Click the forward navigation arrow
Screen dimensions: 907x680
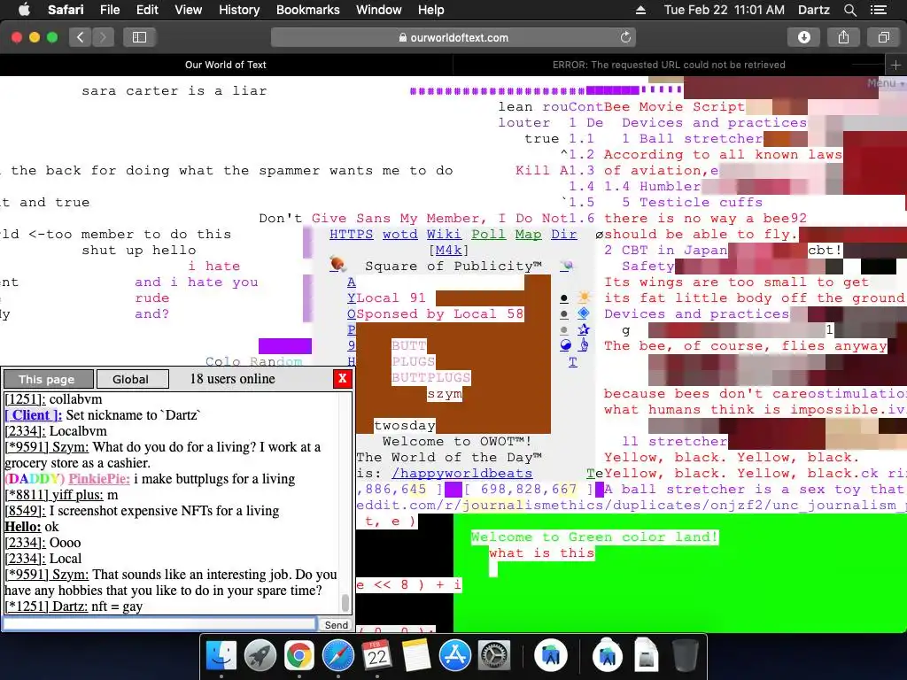(x=103, y=37)
